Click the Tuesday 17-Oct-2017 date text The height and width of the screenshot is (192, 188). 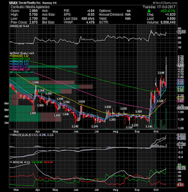(x=159, y=7)
